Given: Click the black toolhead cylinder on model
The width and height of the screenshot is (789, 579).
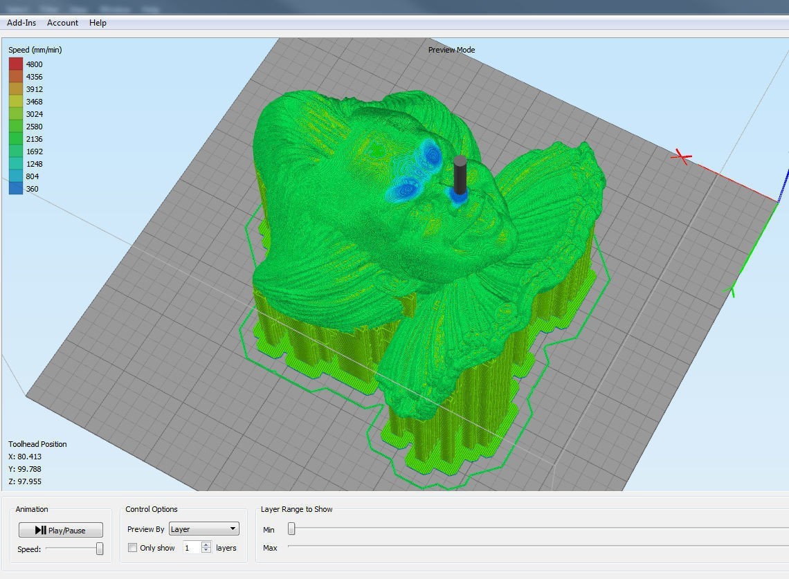Looking at the screenshot, I should click(460, 176).
